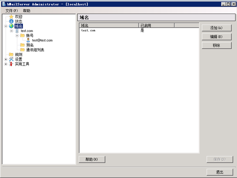Click the globe icon beside 域名
Viewport: 237px width, 178px height.
tap(11, 26)
